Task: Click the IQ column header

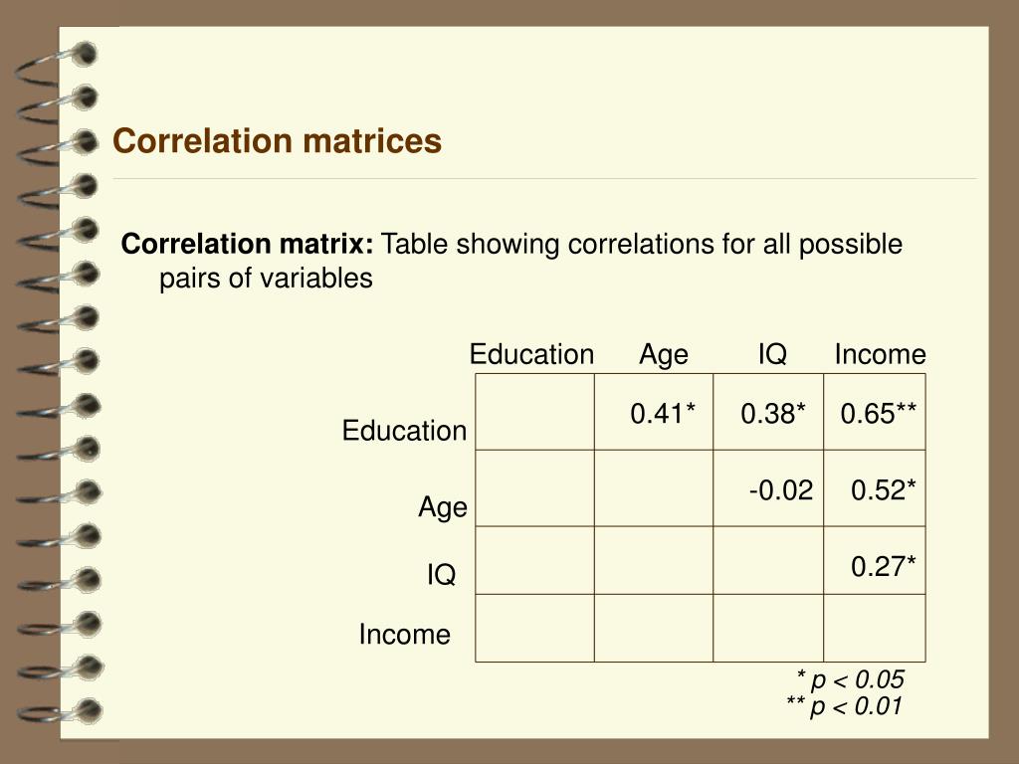Action: (772, 355)
